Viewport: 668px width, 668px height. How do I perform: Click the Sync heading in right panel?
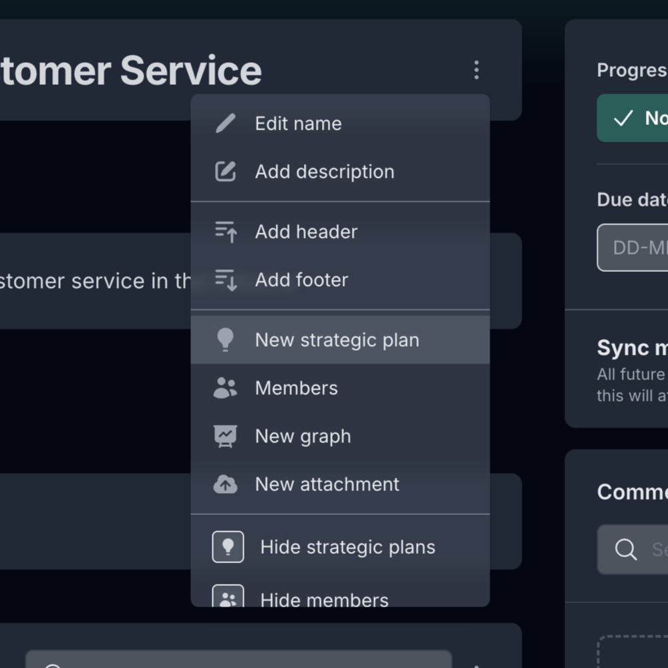(632, 347)
